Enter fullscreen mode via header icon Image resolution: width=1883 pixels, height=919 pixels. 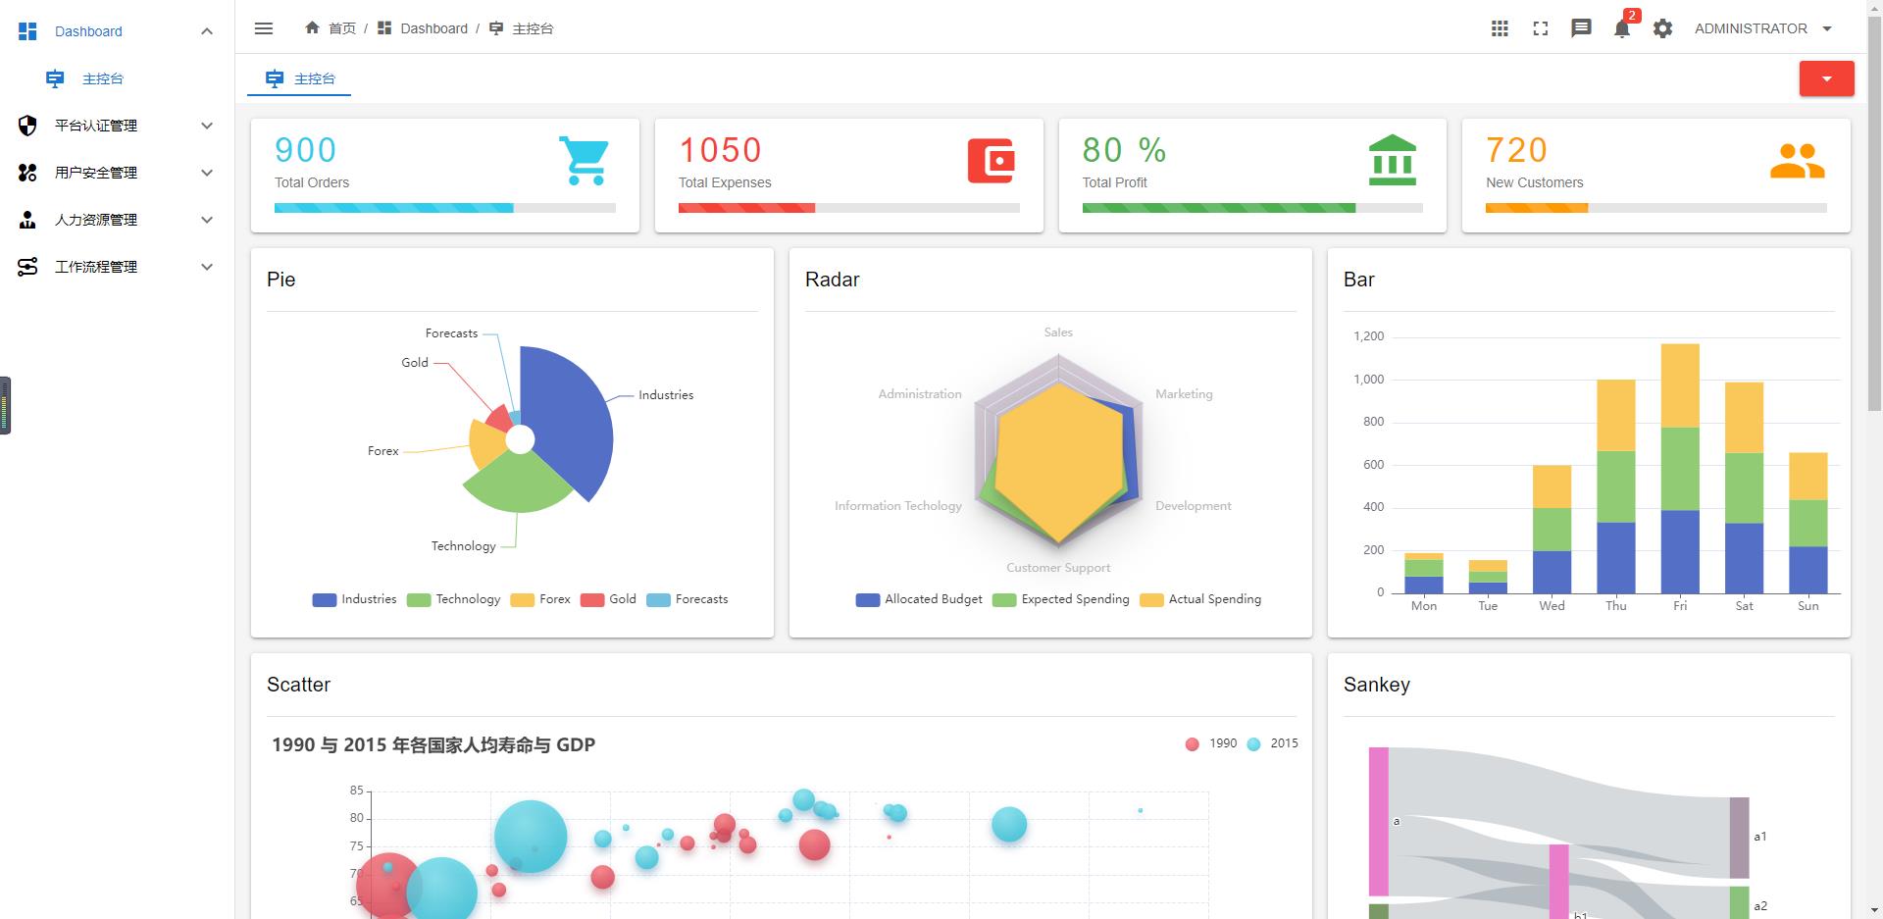tap(1541, 28)
